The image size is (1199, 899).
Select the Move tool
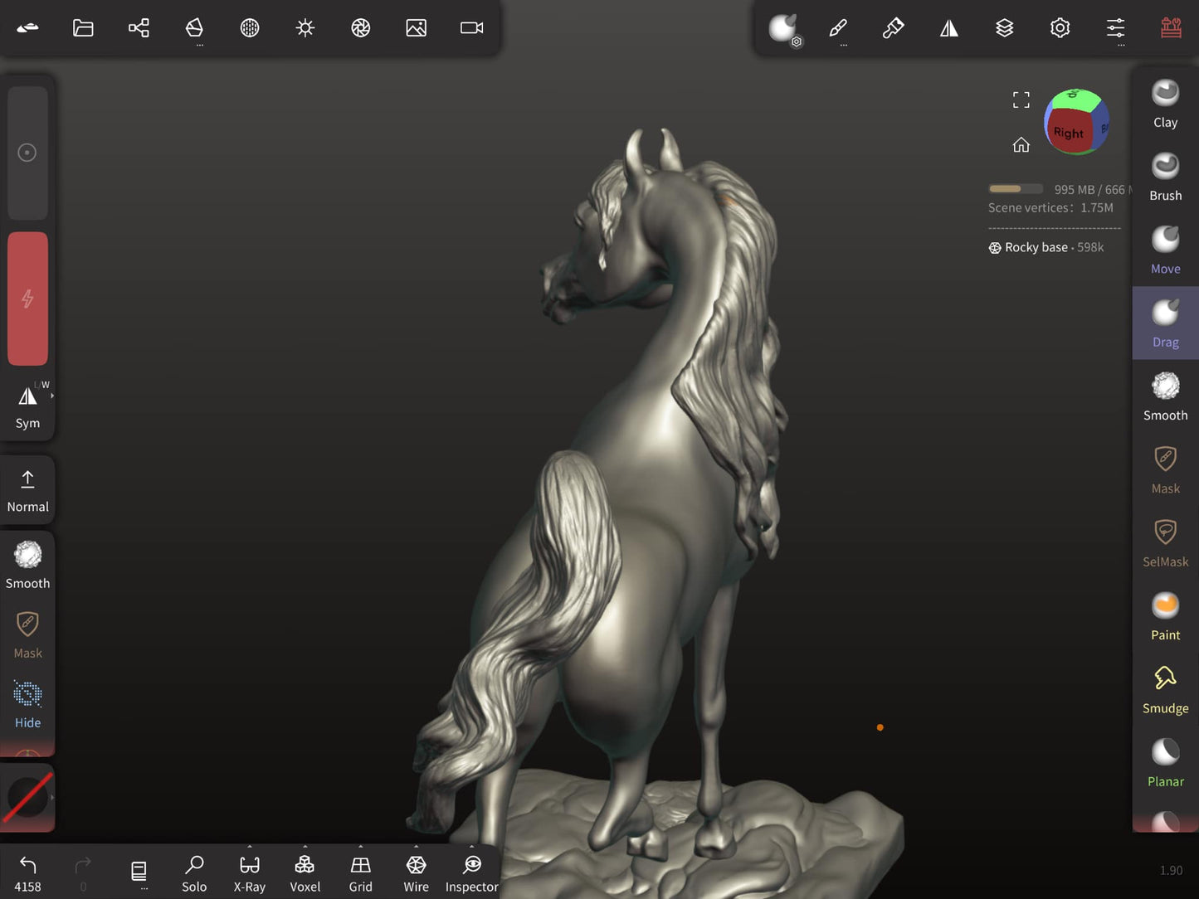point(1165,250)
